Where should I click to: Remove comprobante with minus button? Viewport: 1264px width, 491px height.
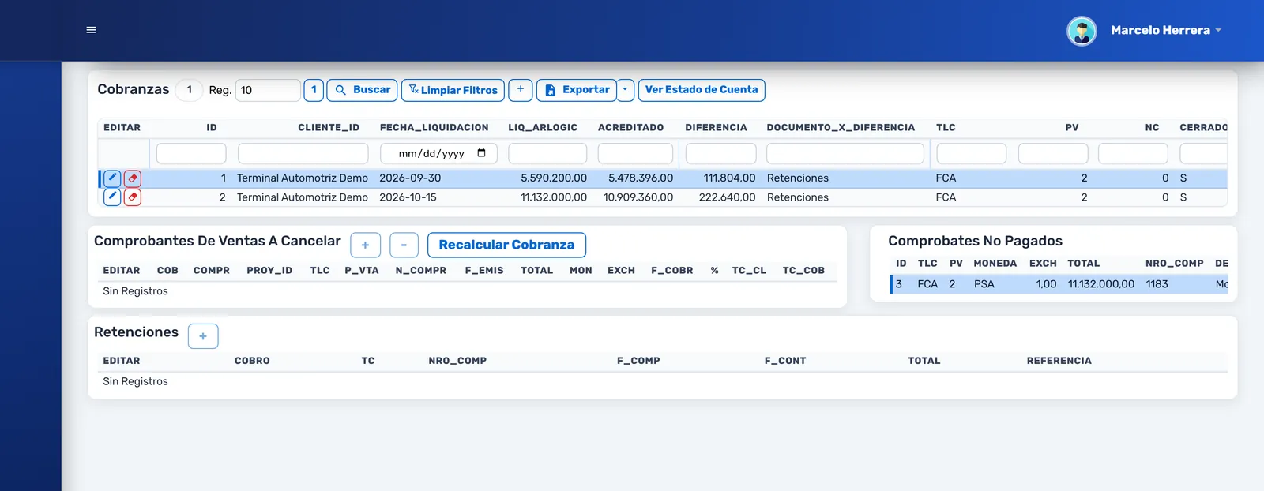pos(404,245)
